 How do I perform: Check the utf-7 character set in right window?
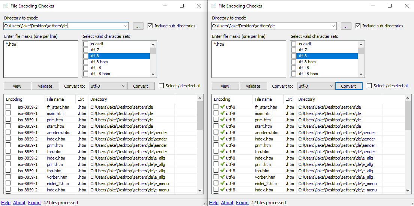[x=293, y=50]
